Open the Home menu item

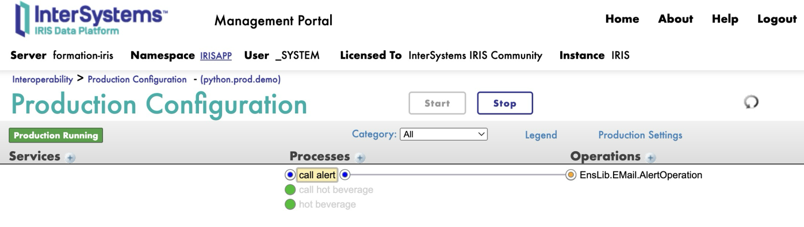click(622, 19)
